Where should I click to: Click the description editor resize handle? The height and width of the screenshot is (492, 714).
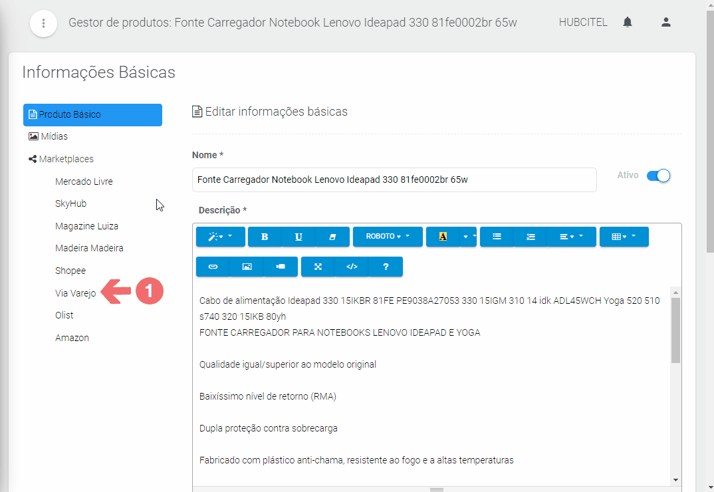tap(437, 489)
